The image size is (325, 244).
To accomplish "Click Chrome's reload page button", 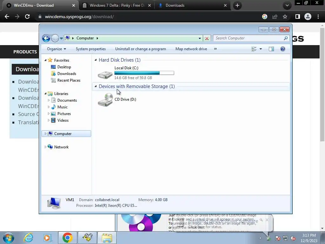I will (27, 17).
